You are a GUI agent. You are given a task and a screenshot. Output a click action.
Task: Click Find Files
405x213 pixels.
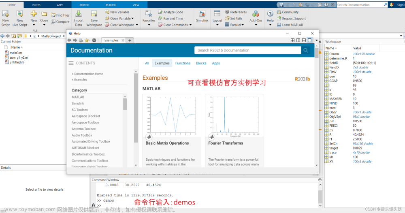[60, 15]
